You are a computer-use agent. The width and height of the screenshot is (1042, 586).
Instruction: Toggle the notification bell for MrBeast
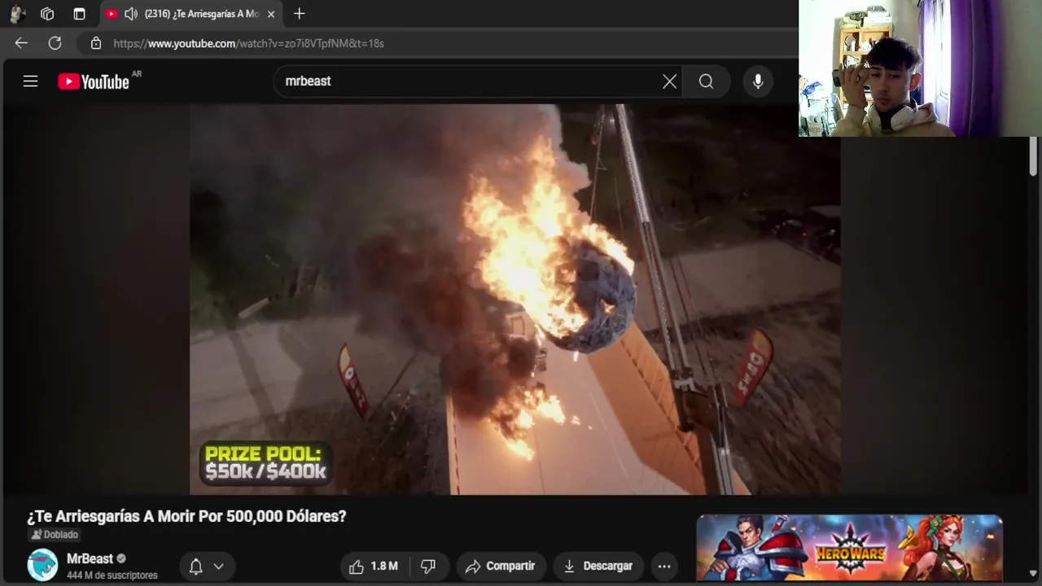[x=195, y=566]
